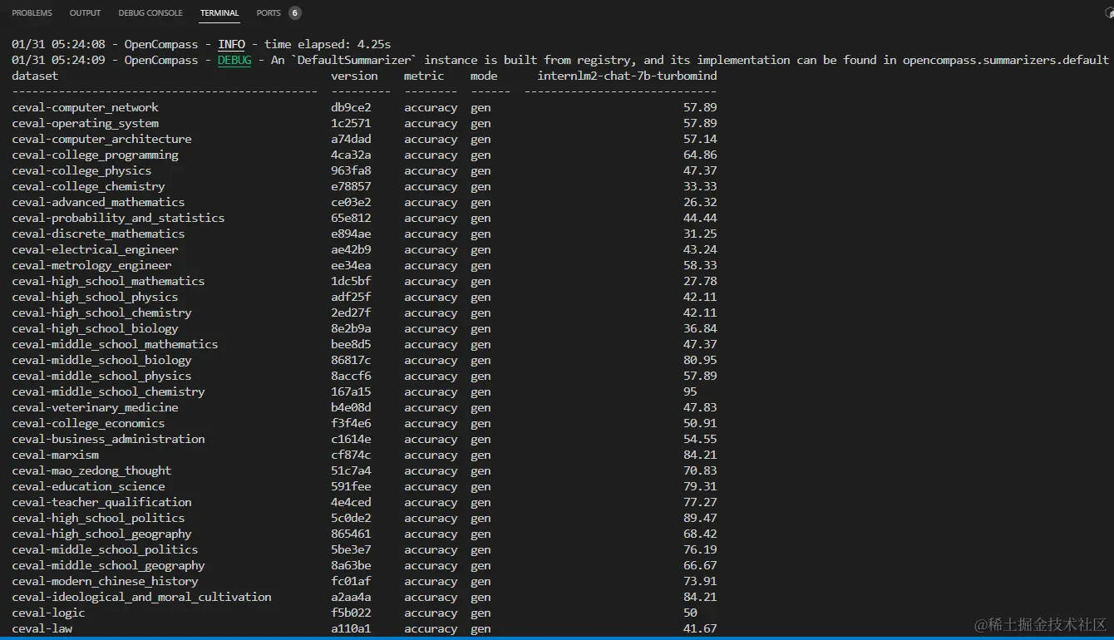Click the 'version' column header
The image size is (1114, 640).
point(354,76)
